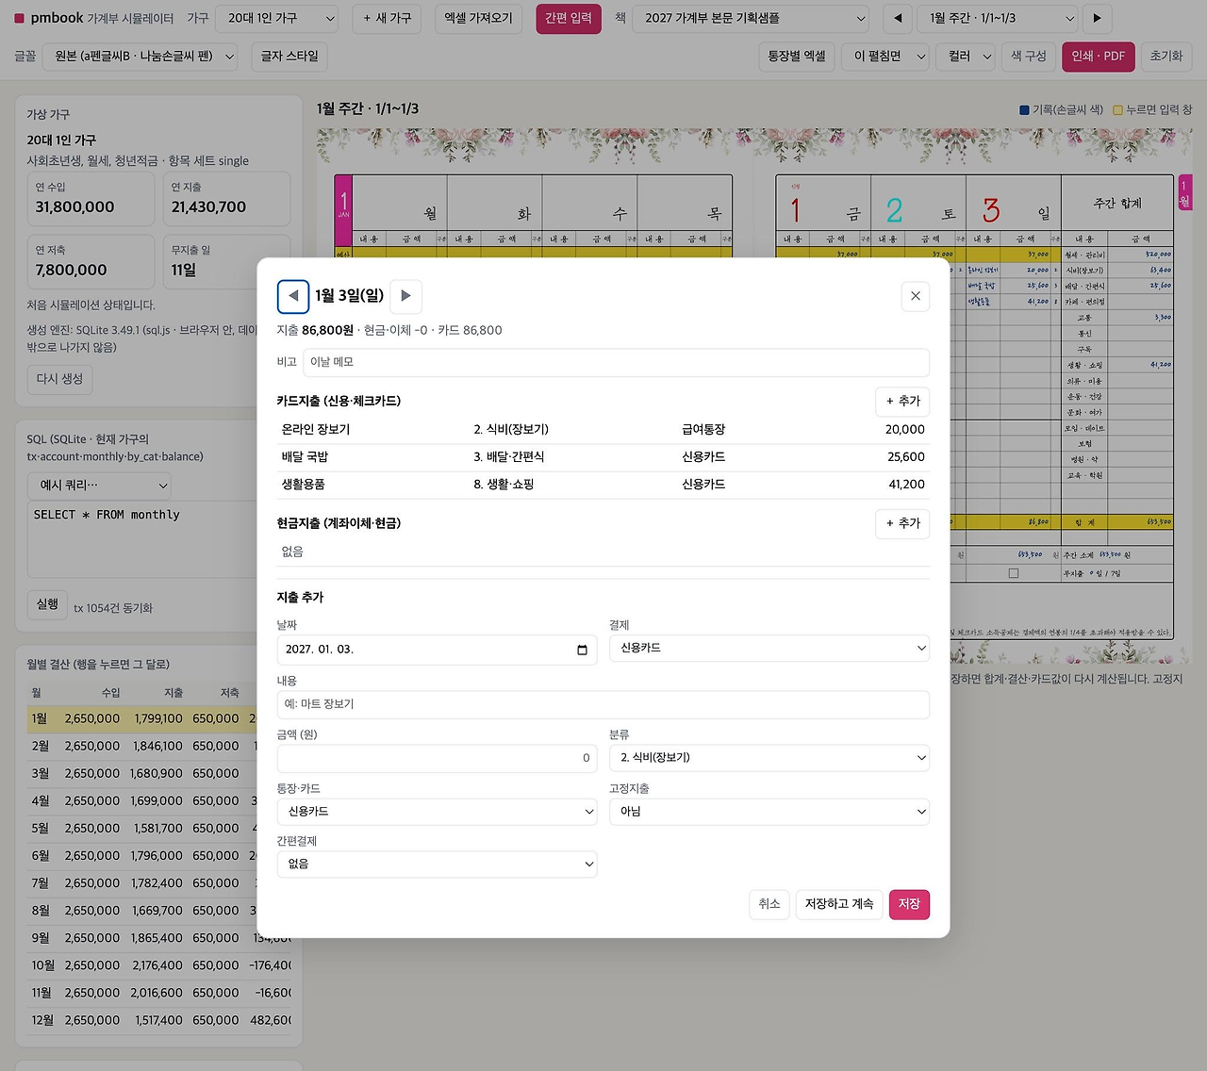Select the 생활용품 expense row

click(603, 485)
